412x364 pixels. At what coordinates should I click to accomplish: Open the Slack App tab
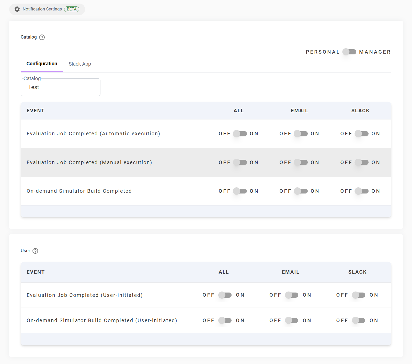click(80, 64)
